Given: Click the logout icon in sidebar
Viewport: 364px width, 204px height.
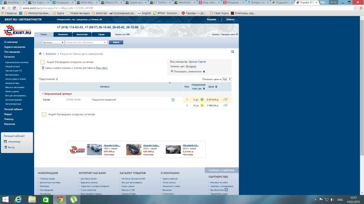Looking at the screenshot, I should pos(5,147).
